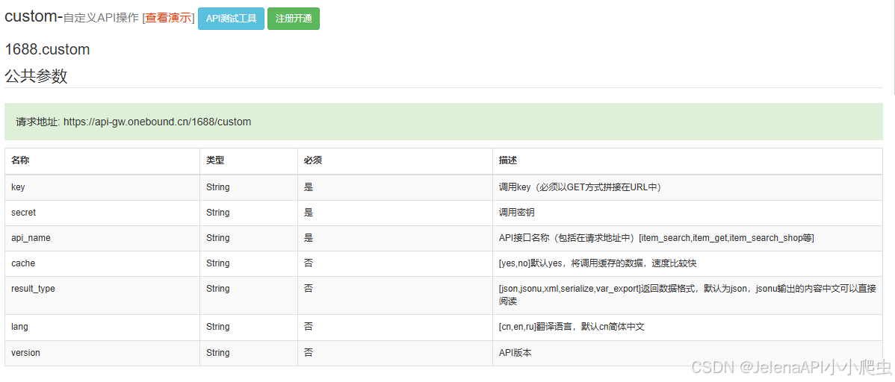
Task: Select the secret parameter name cell
Action: point(102,213)
